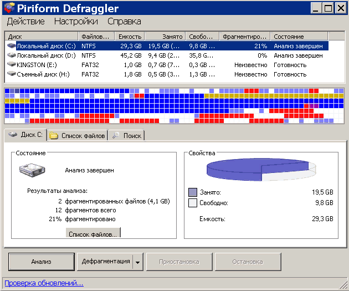Click the disk icon on the Диск C: tab
The width and height of the screenshot is (349, 291).
pyautogui.click(x=13, y=135)
